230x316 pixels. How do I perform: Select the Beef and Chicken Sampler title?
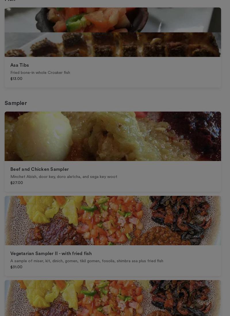pyautogui.click(x=39, y=169)
